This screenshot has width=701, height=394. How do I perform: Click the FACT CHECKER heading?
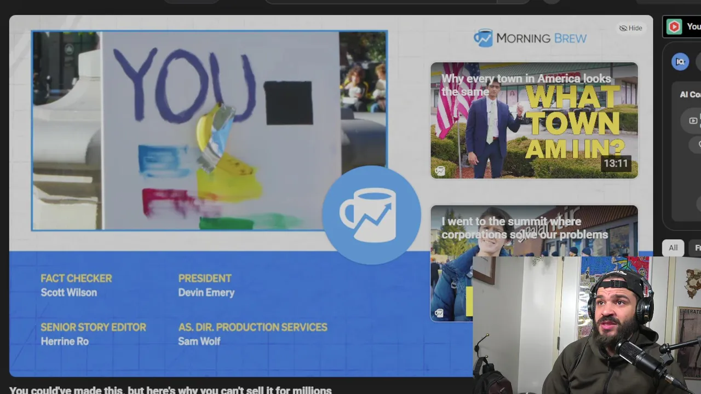(76, 279)
